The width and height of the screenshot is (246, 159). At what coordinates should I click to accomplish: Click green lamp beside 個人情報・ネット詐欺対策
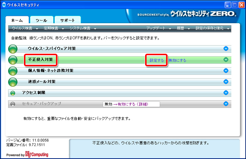[13, 71]
